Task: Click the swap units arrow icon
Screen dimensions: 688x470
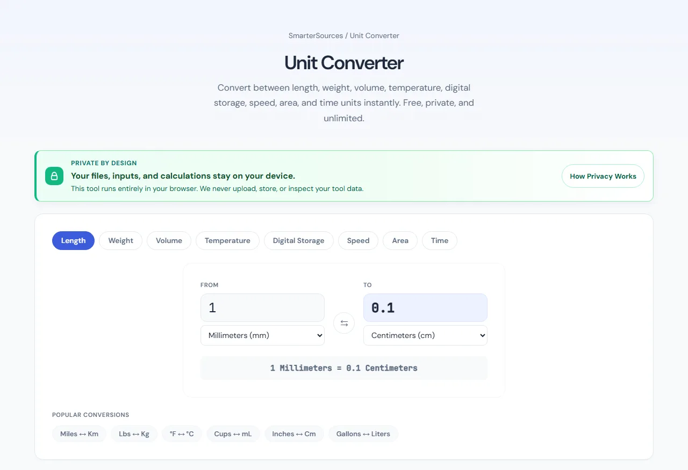Action: pyautogui.click(x=343, y=322)
